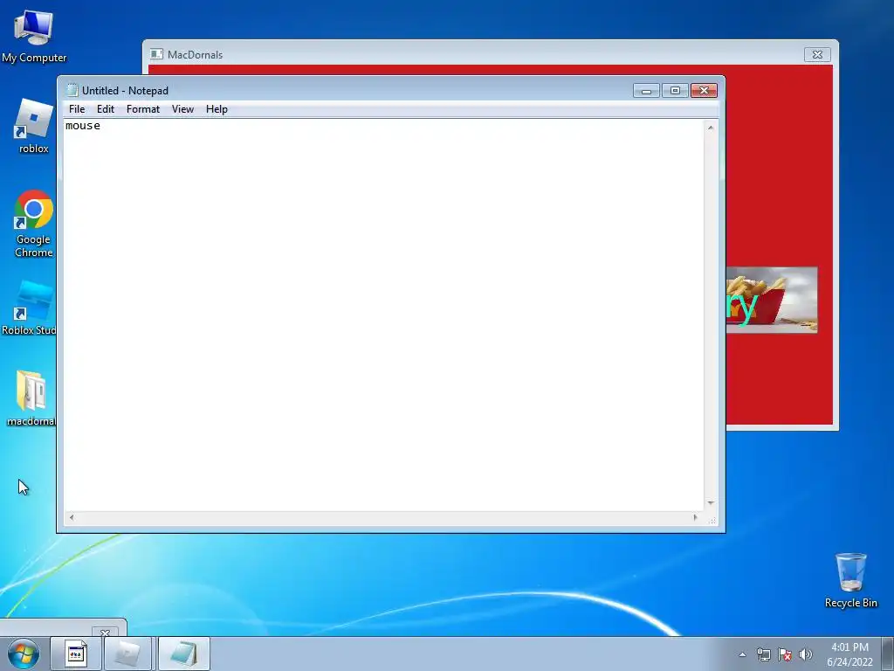The image size is (894, 671).
Task: Open the Help menu in Notepad
Action: pos(217,109)
